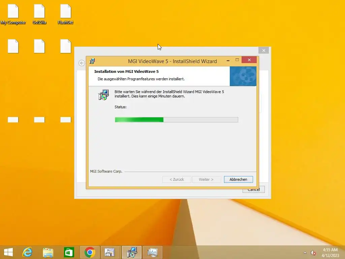Open the clock showing 4:55 AM
The image size is (345, 259).
pos(330,252)
